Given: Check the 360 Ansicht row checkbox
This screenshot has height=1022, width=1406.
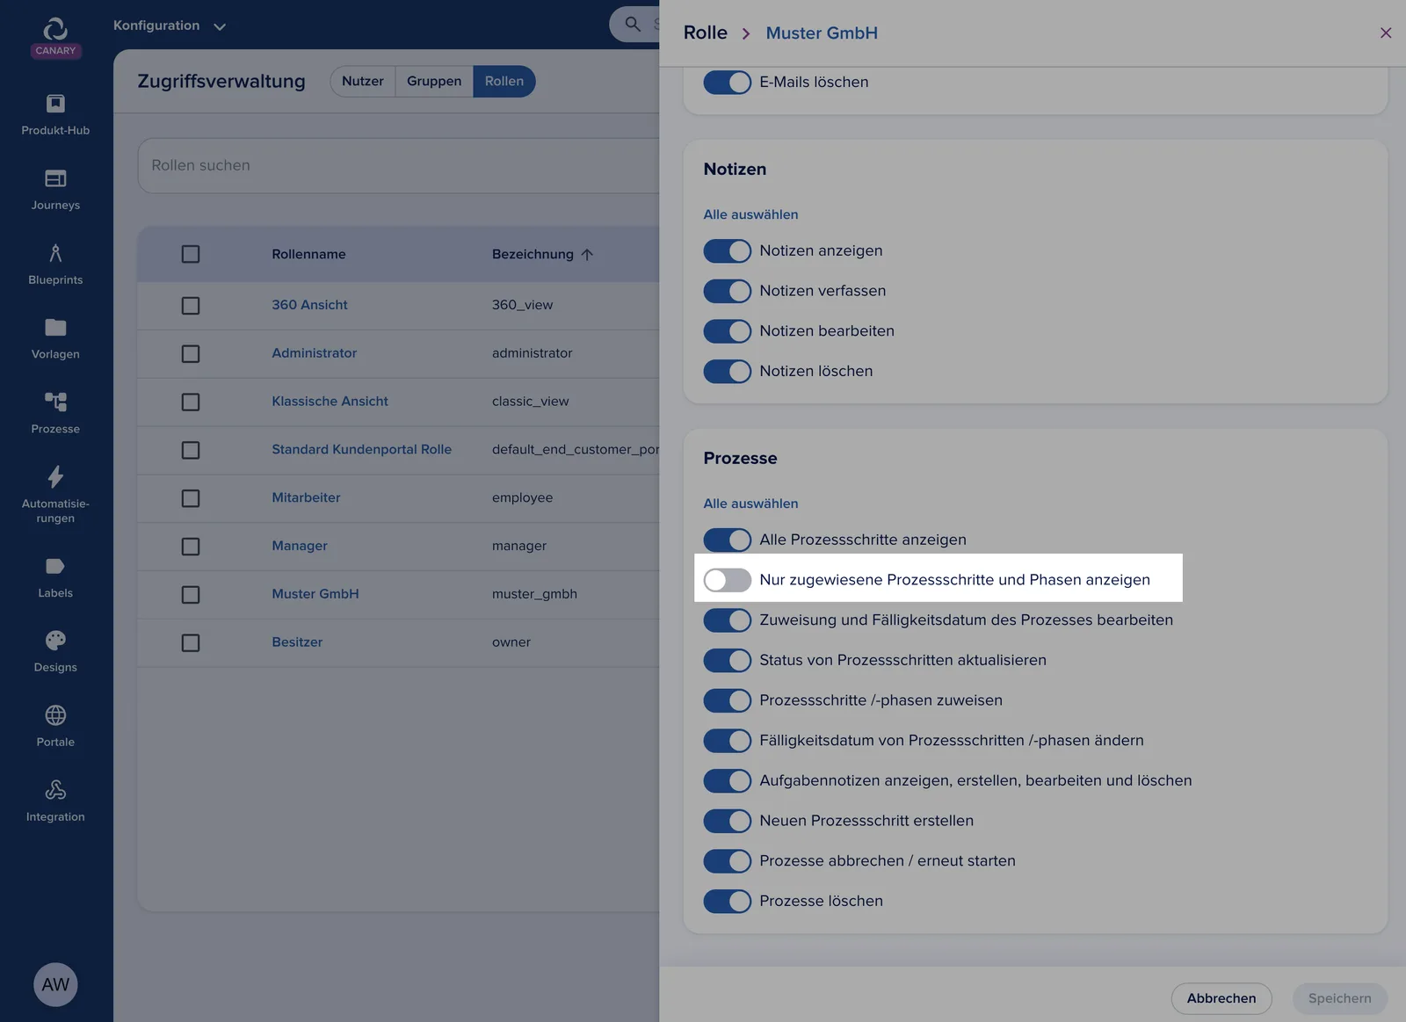Looking at the screenshot, I should click(191, 306).
